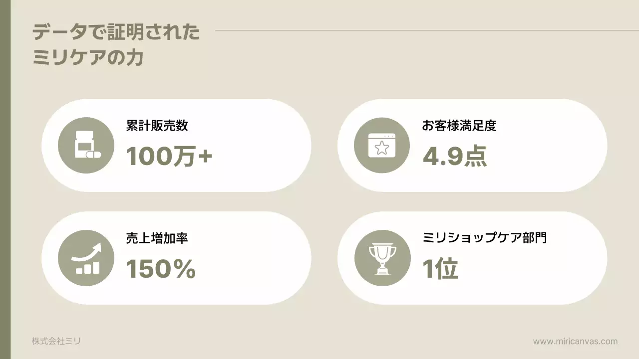This screenshot has width=639, height=359.
Task: Select the dark green vertical bar at left edge
Action: 5,179
